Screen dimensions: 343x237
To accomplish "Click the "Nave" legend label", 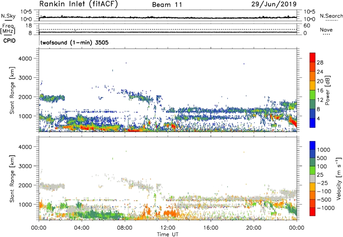I will [326, 30].
